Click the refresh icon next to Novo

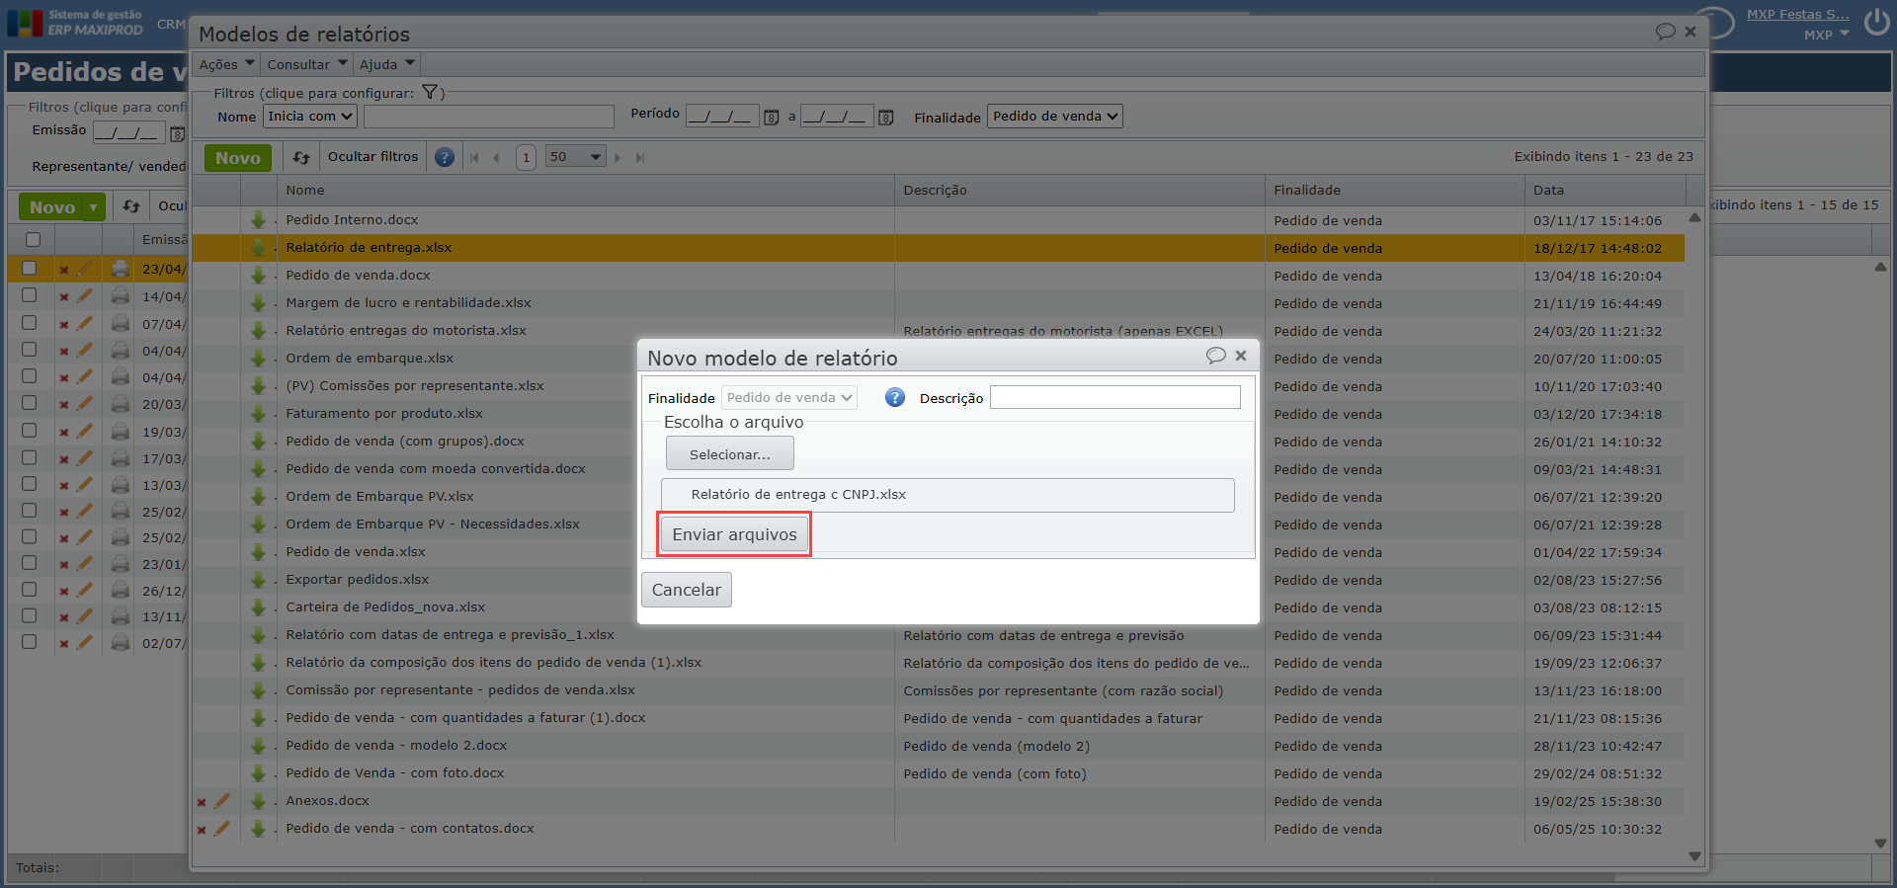[301, 158]
